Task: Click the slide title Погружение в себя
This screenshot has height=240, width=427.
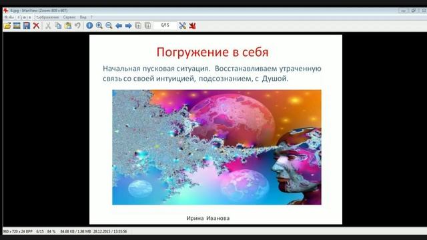Action: coord(212,52)
